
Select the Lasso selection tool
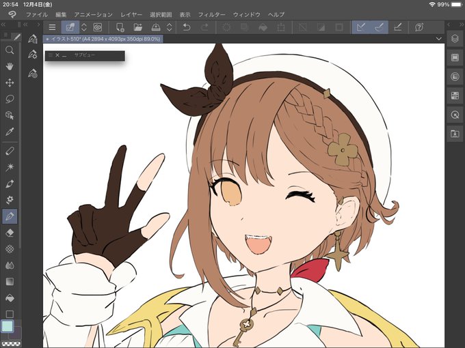[10, 99]
